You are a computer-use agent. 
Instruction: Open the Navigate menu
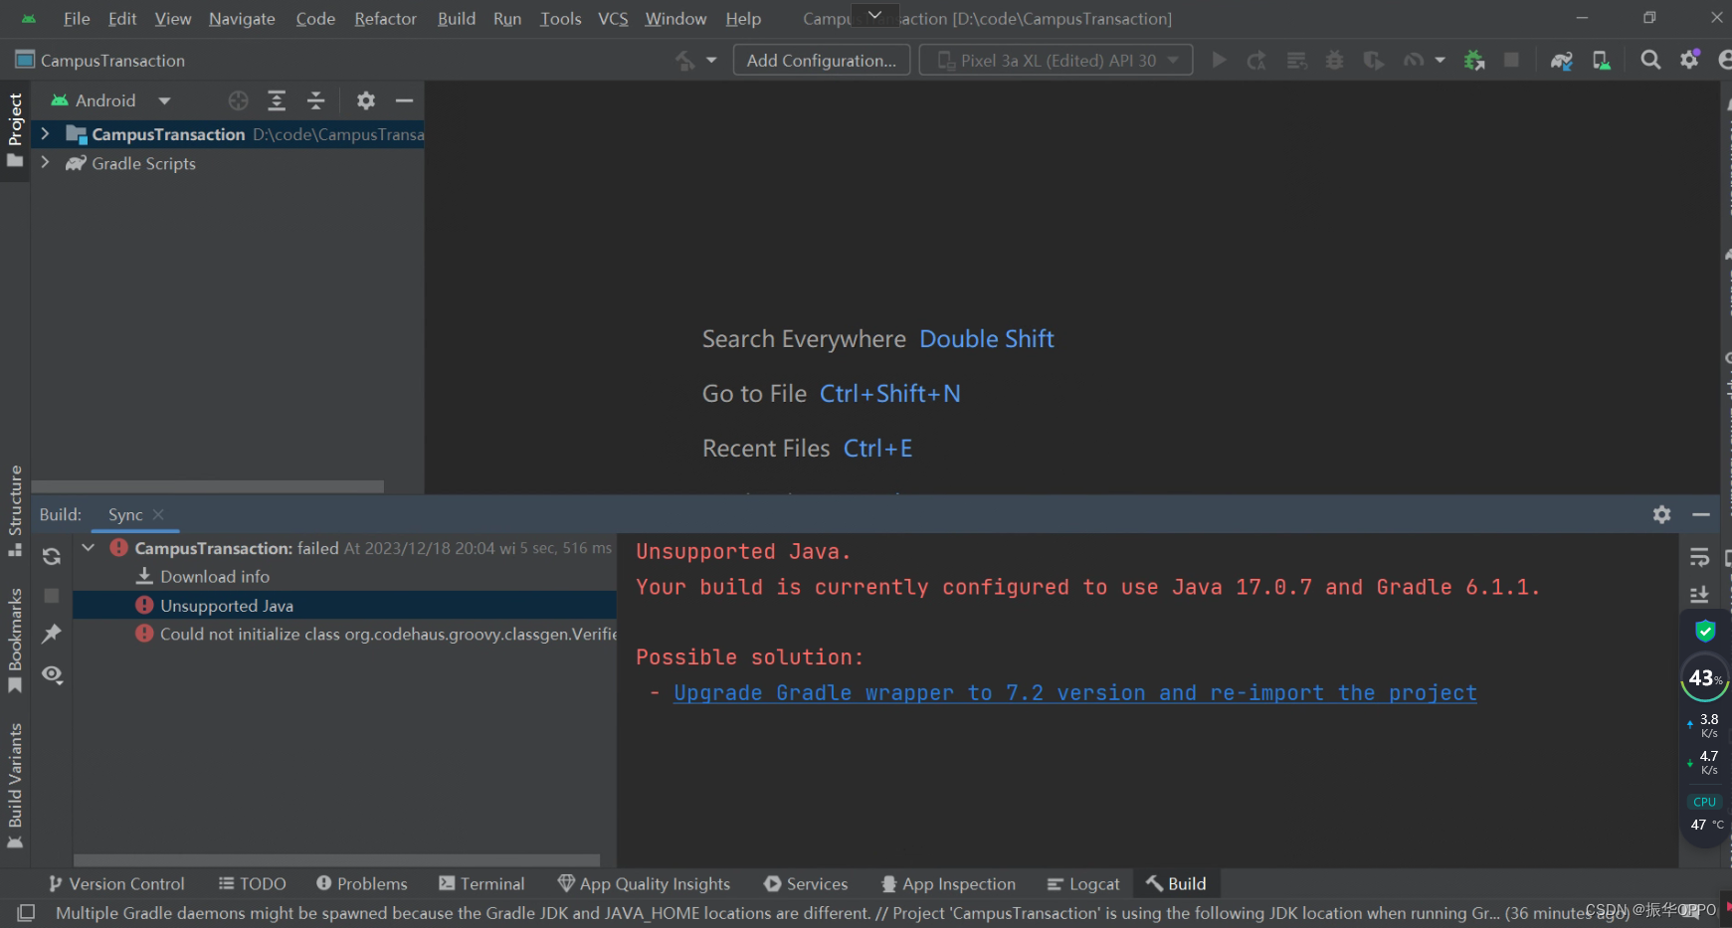(242, 19)
